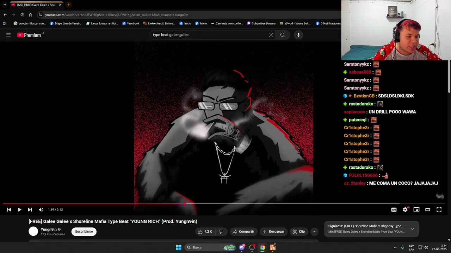Viewport: 451px width, 253px height.
Task: Go to YouTube Premium home logo
Action: point(29,35)
